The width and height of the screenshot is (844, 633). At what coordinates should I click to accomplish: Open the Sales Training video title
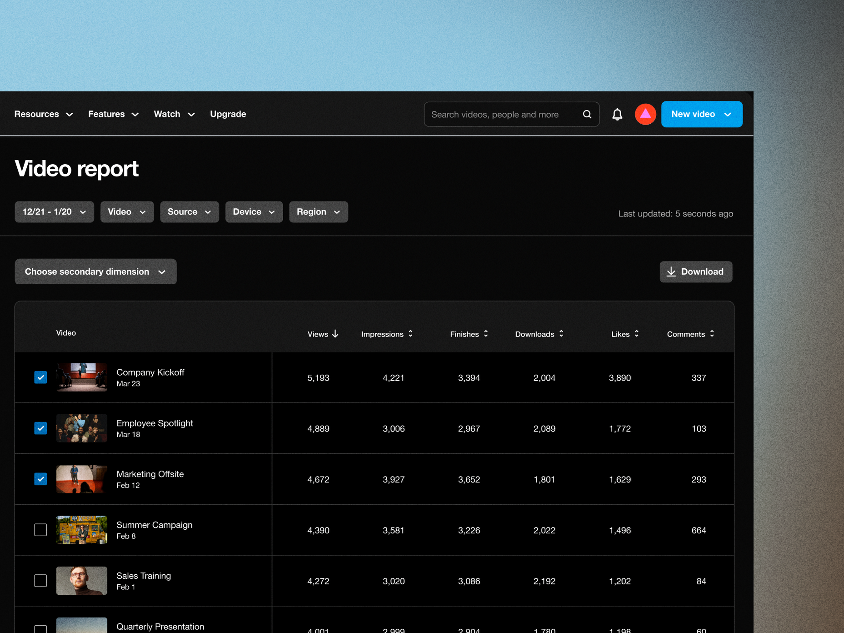[144, 576]
